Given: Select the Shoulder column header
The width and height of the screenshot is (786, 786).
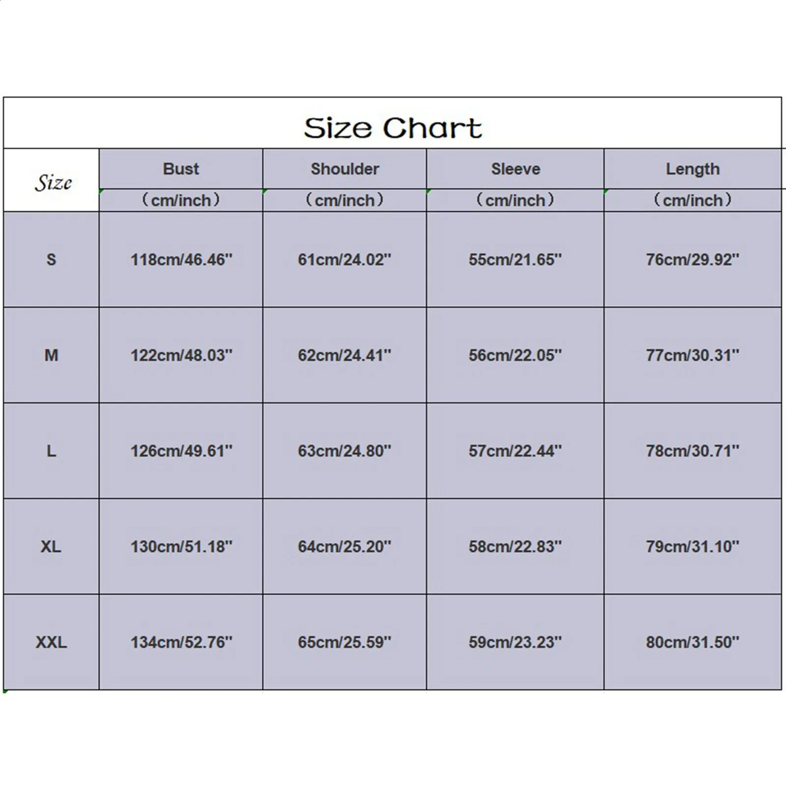Looking at the screenshot, I should (x=344, y=169).
